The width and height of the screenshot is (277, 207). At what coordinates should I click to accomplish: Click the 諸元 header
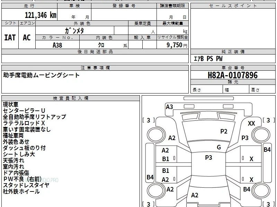(233, 82)
